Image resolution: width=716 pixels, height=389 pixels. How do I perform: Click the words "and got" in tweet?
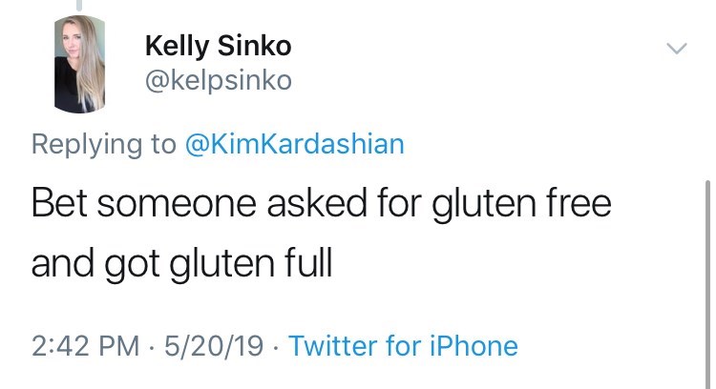point(95,262)
